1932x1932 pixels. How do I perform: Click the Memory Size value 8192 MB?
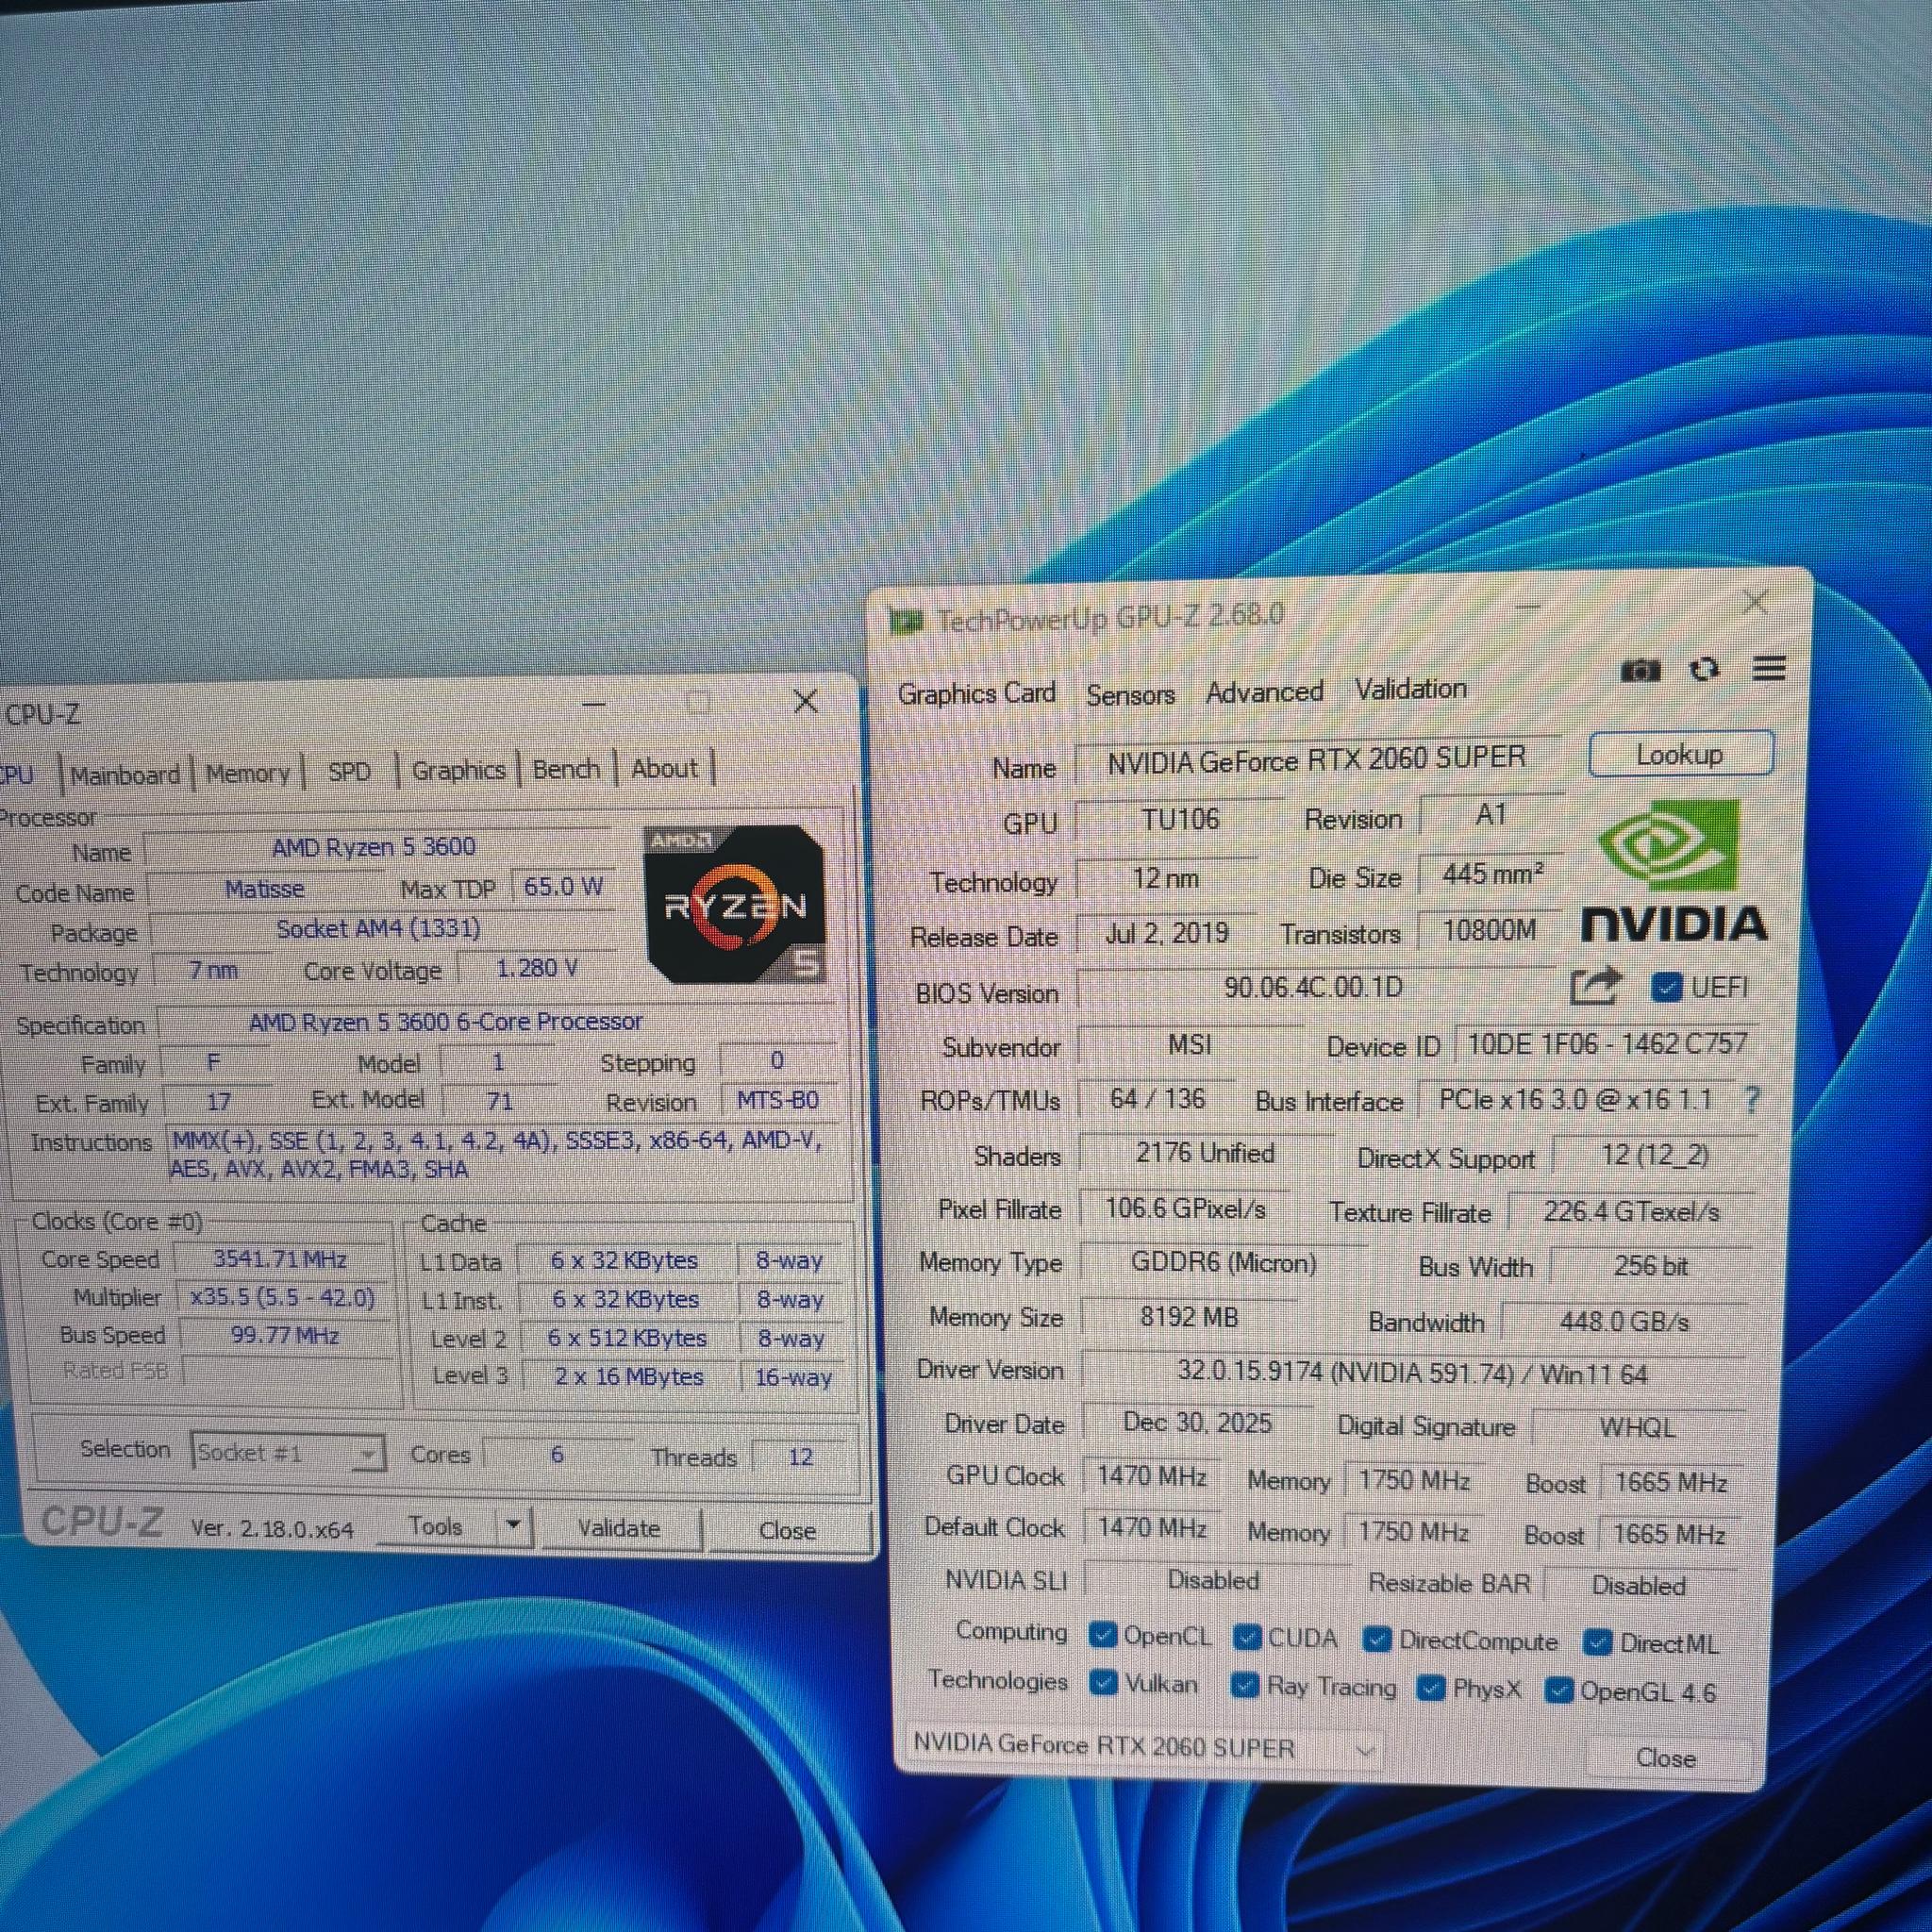[x=1189, y=1317]
